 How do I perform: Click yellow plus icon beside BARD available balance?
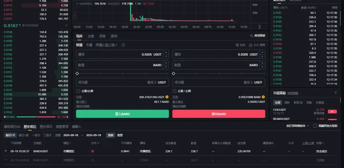tap(263, 97)
